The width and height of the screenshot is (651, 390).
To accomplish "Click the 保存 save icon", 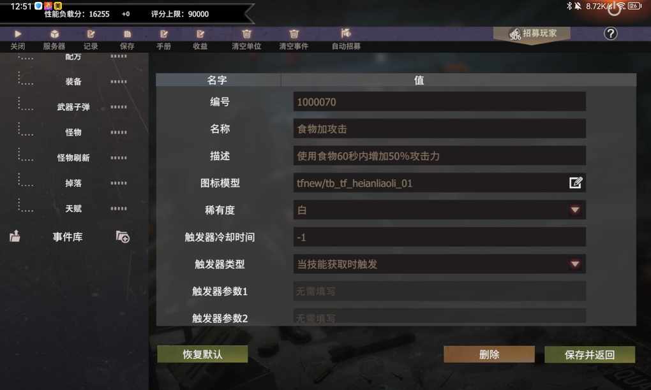I will [x=127, y=34].
